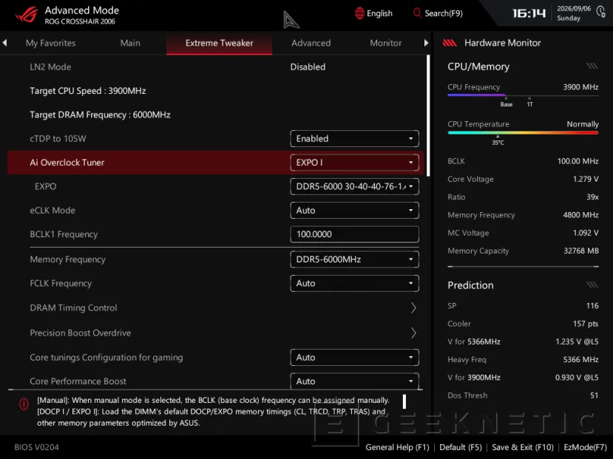Click BIOS V0204 version text
This screenshot has width=613, height=459.
coord(37,447)
